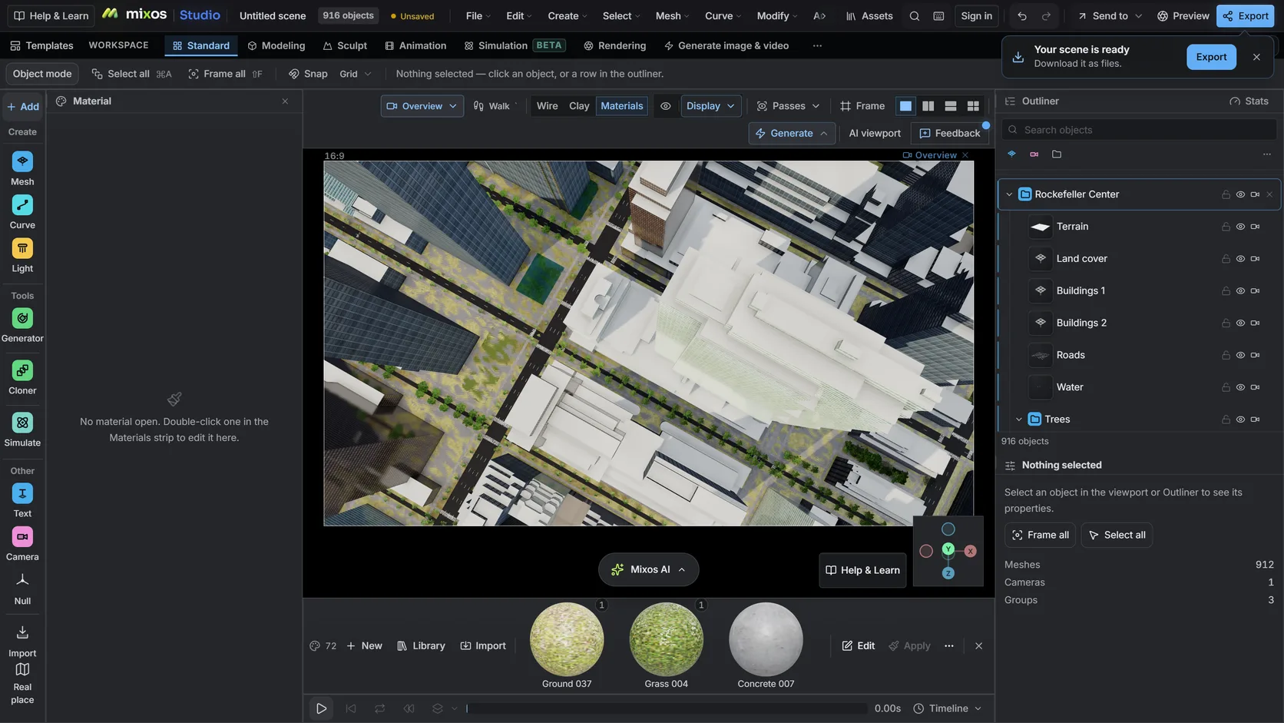Click the Sign in button
The width and height of the screenshot is (1284, 723).
[976, 16]
